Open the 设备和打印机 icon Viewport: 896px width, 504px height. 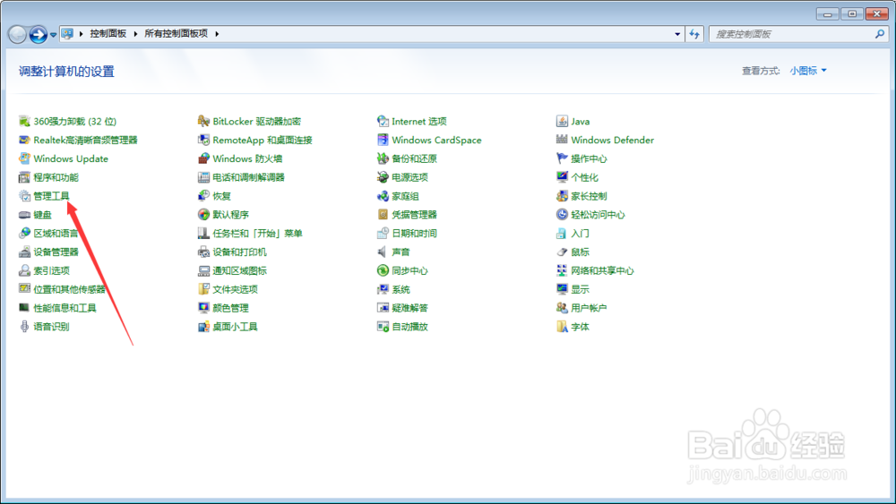203,252
